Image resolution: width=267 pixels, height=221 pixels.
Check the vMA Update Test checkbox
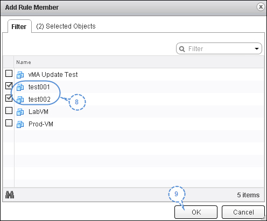(9, 74)
